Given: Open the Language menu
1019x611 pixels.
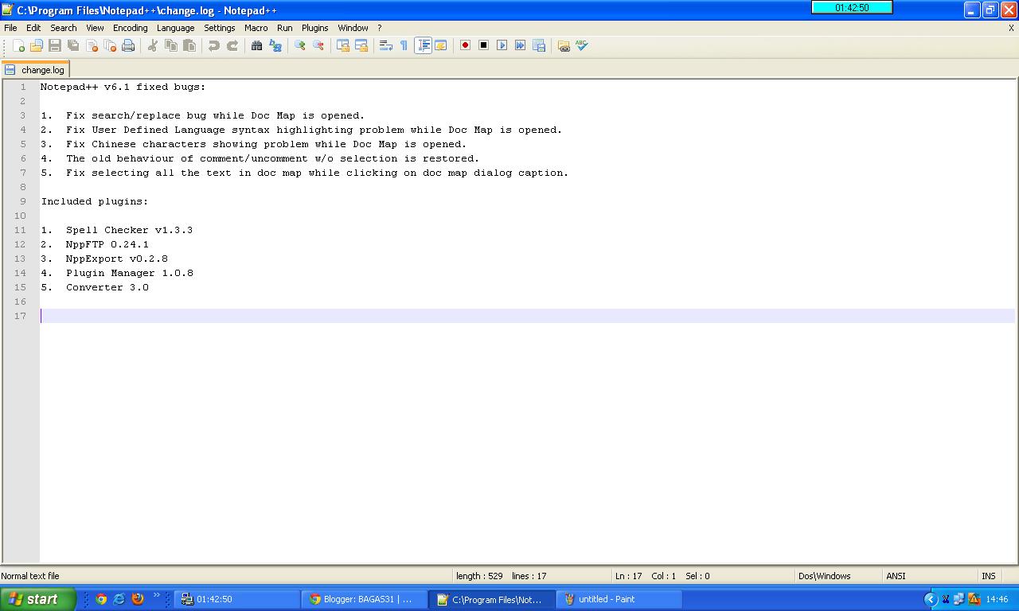Looking at the screenshot, I should tap(175, 28).
